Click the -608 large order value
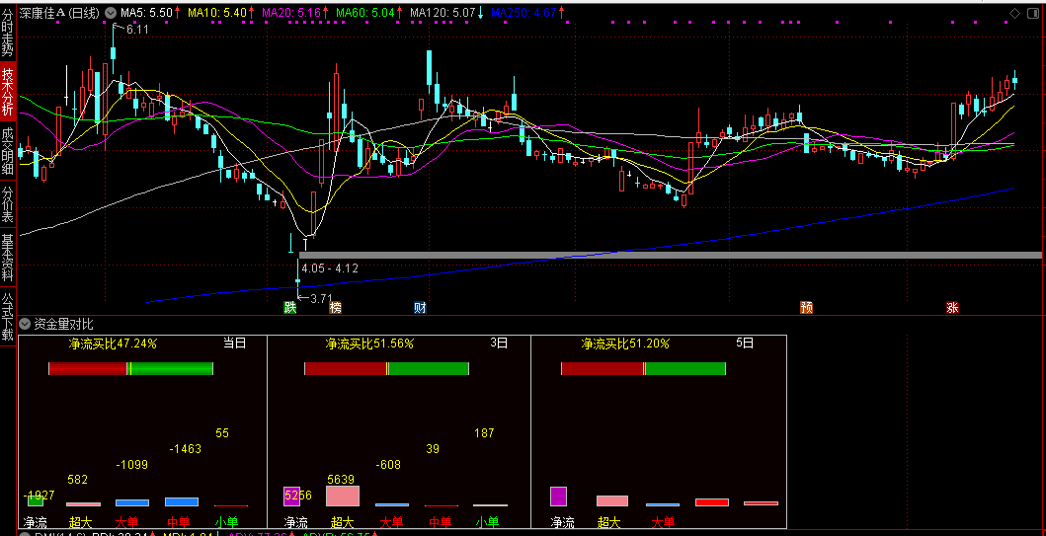1046x536 pixels. click(389, 465)
